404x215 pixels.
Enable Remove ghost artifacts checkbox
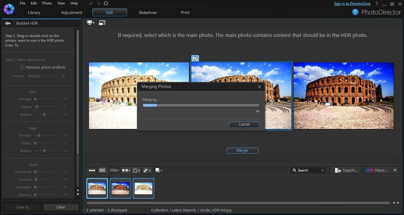point(22,67)
